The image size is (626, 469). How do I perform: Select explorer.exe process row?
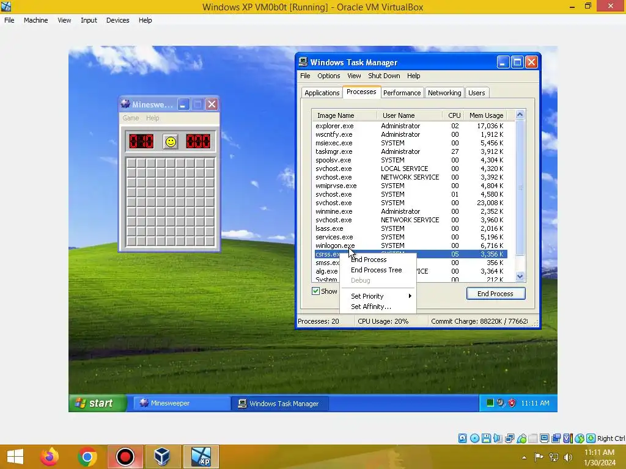pos(411,126)
